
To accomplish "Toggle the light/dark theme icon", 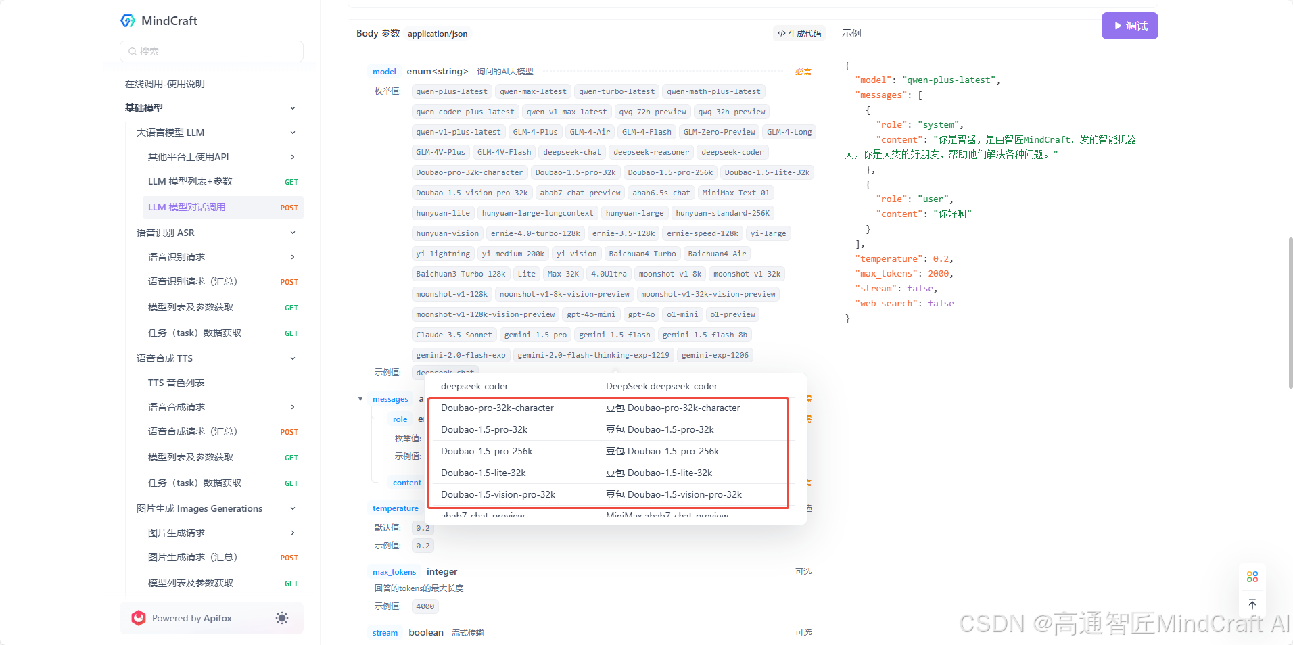I will point(282,618).
